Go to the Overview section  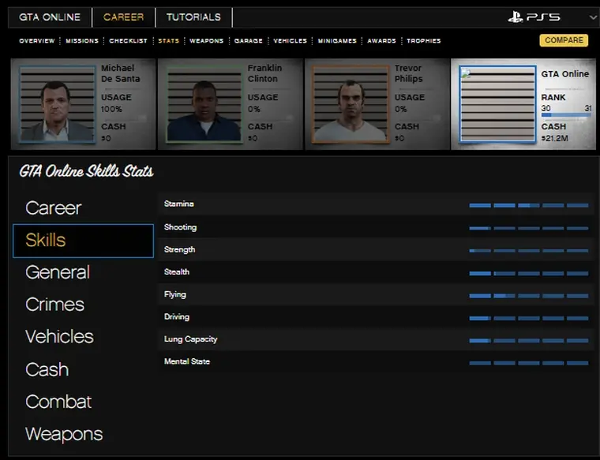pos(36,41)
